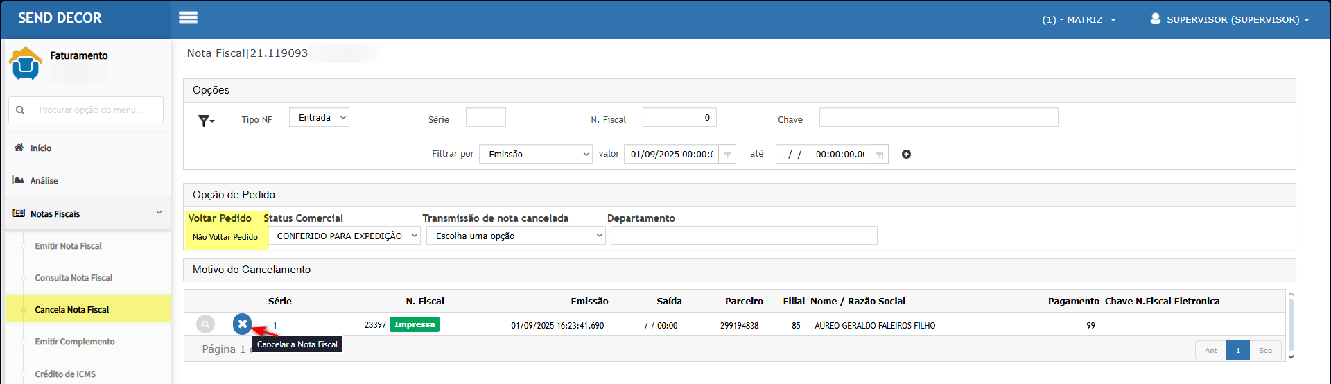Viewport: 1331px width, 384px height.
Task: Click the Seg next page button
Action: point(1265,351)
